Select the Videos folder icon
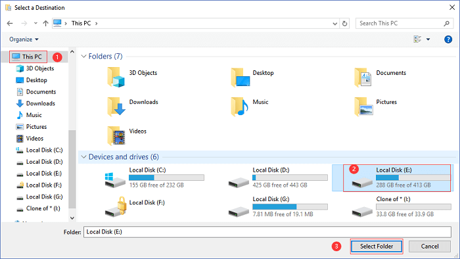Screen dimensions: 460x259 coord(116,136)
